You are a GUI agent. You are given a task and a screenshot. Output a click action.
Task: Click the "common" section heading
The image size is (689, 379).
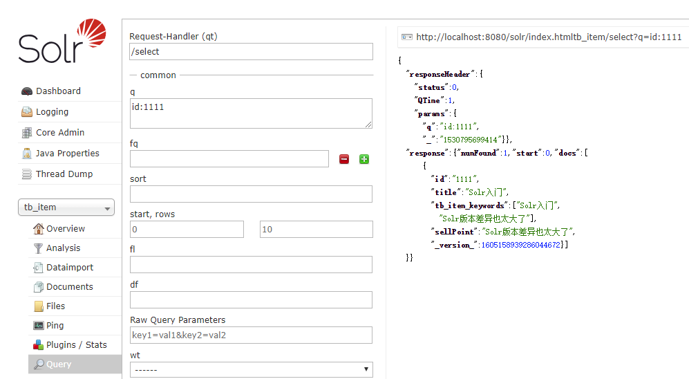coord(158,75)
